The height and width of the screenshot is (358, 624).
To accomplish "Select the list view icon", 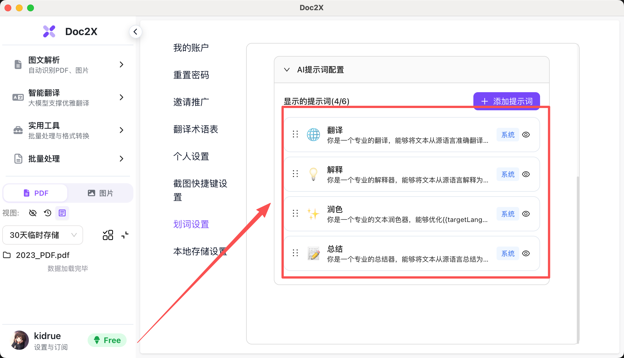I will tap(62, 213).
